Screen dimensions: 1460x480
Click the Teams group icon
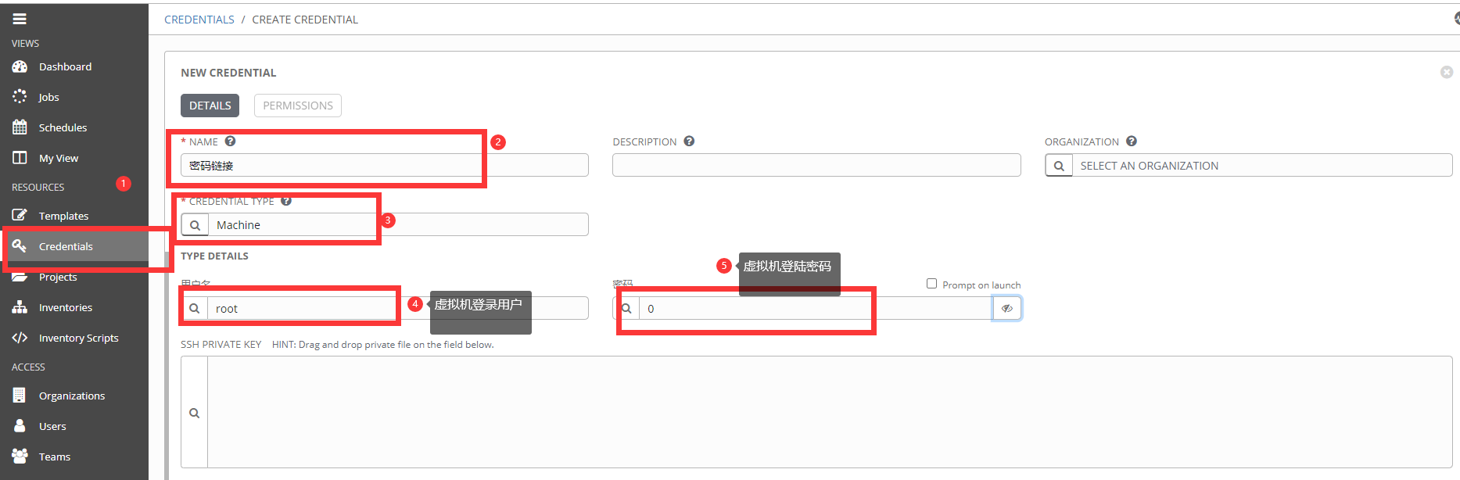(20, 457)
